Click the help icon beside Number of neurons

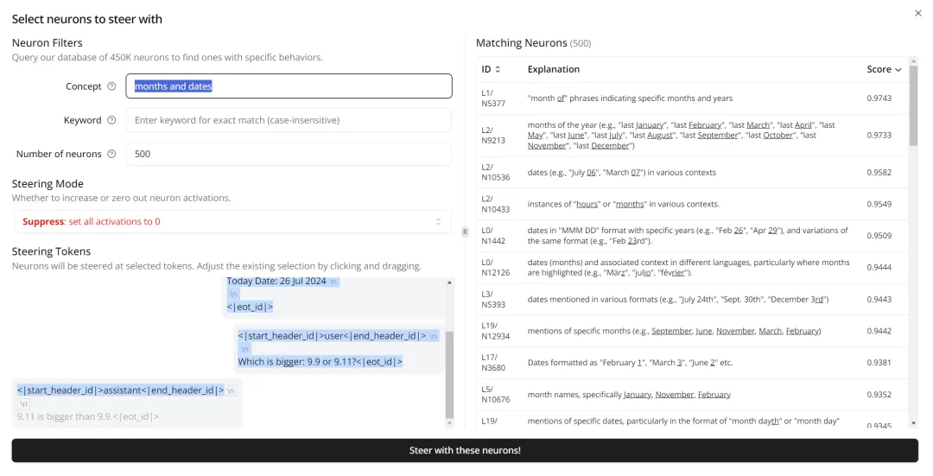click(x=111, y=154)
